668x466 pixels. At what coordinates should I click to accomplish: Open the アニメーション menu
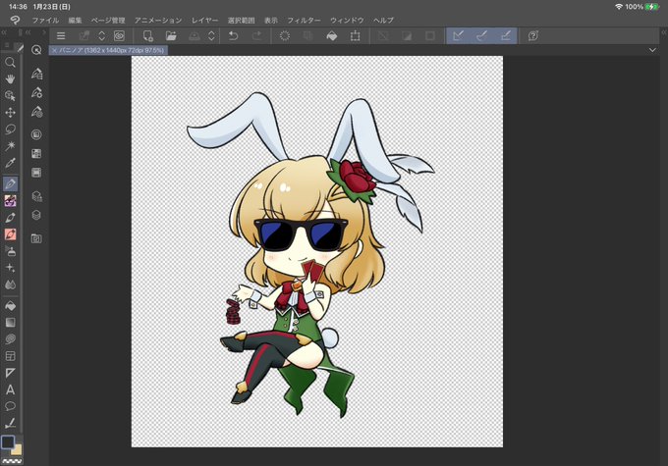tap(158, 20)
